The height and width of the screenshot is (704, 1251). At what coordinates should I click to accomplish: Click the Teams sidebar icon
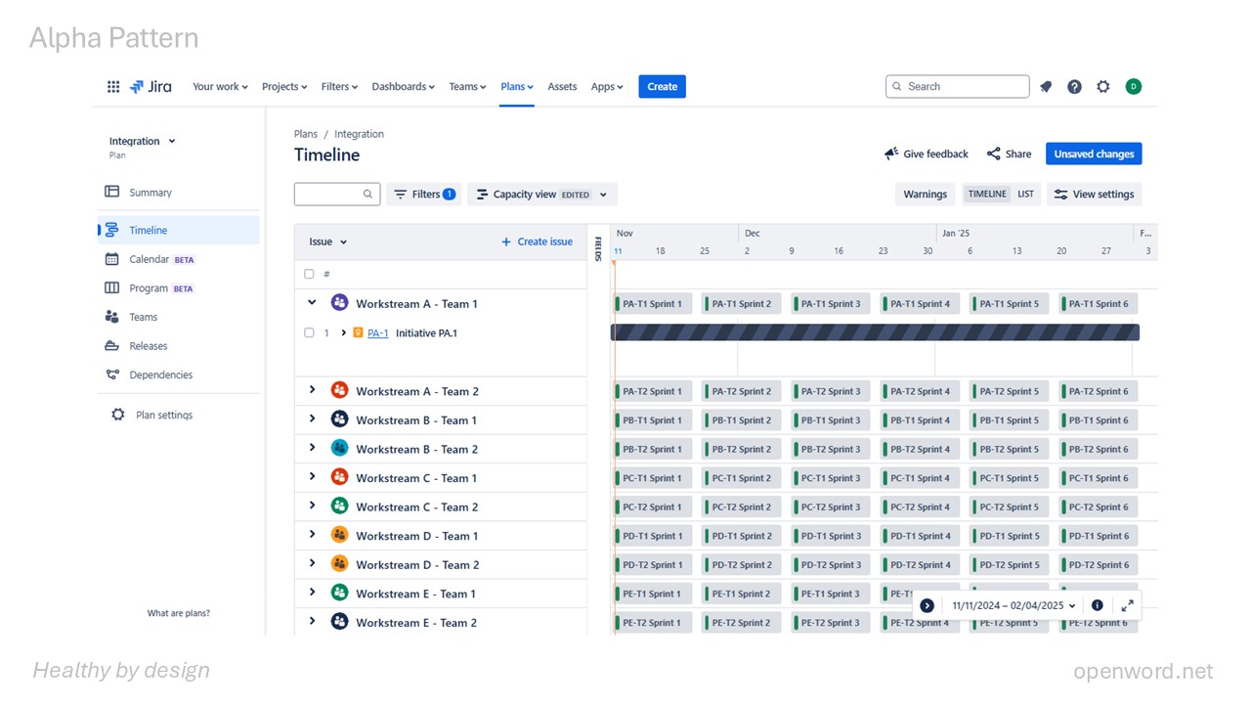(x=111, y=317)
